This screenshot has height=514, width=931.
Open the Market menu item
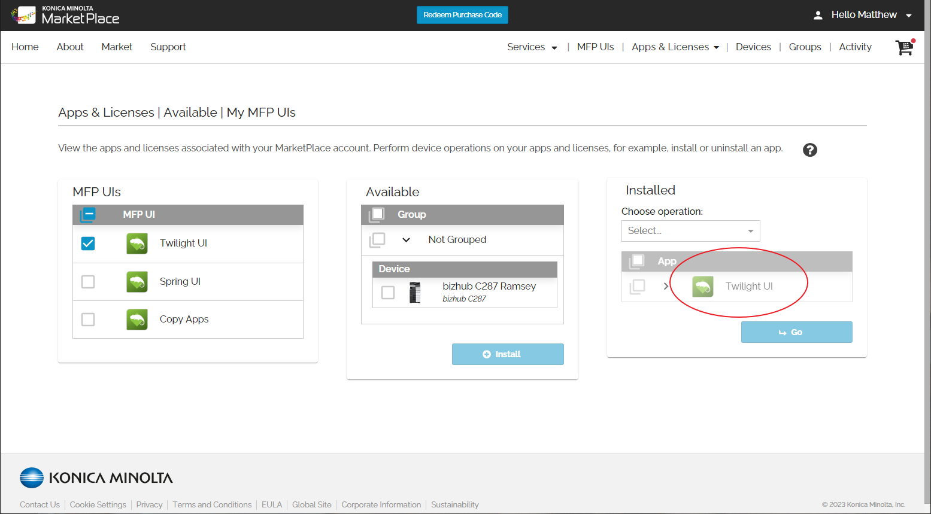[x=117, y=47]
